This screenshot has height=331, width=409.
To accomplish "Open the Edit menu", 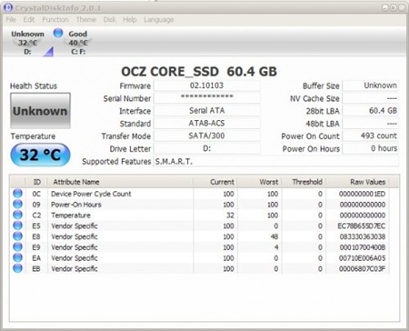I will click(29, 20).
